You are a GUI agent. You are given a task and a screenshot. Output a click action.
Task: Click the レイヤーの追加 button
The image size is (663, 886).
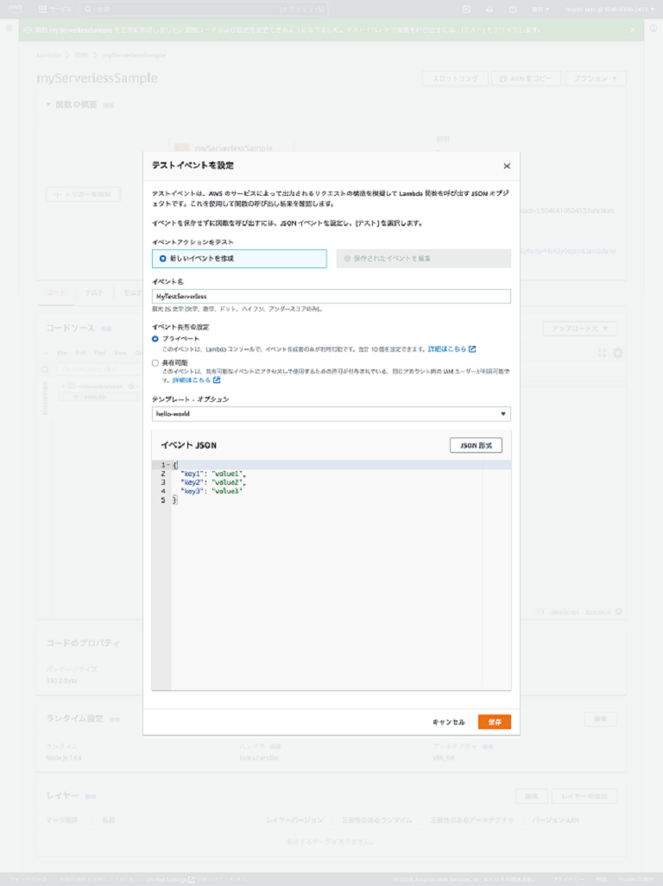(x=584, y=796)
